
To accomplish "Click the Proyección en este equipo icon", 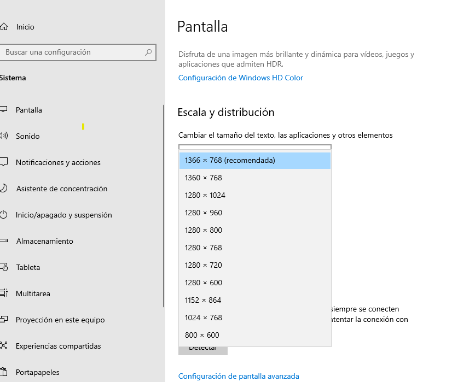I will pyautogui.click(x=4, y=319).
